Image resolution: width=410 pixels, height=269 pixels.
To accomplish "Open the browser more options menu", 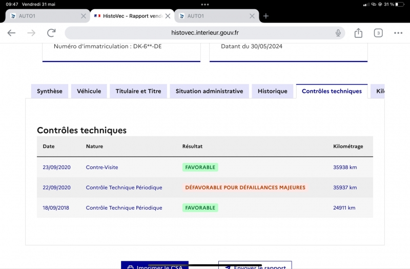I will 398,33.
